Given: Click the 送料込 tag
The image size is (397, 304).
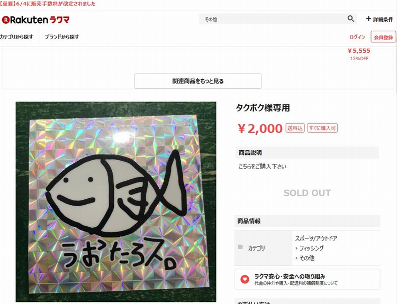Looking at the screenshot, I should point(295,128).
